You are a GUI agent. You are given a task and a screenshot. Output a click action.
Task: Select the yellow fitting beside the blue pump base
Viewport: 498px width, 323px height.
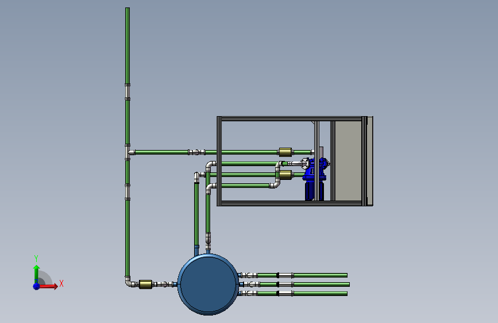point(285,175)
